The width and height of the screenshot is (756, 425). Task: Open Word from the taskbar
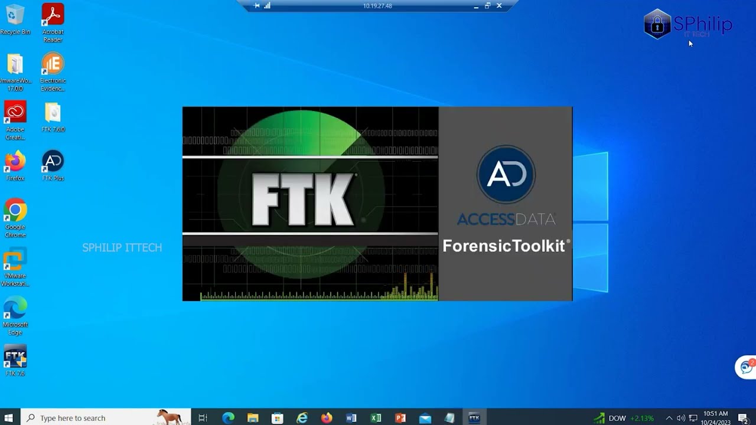click(x=351, y=418)
